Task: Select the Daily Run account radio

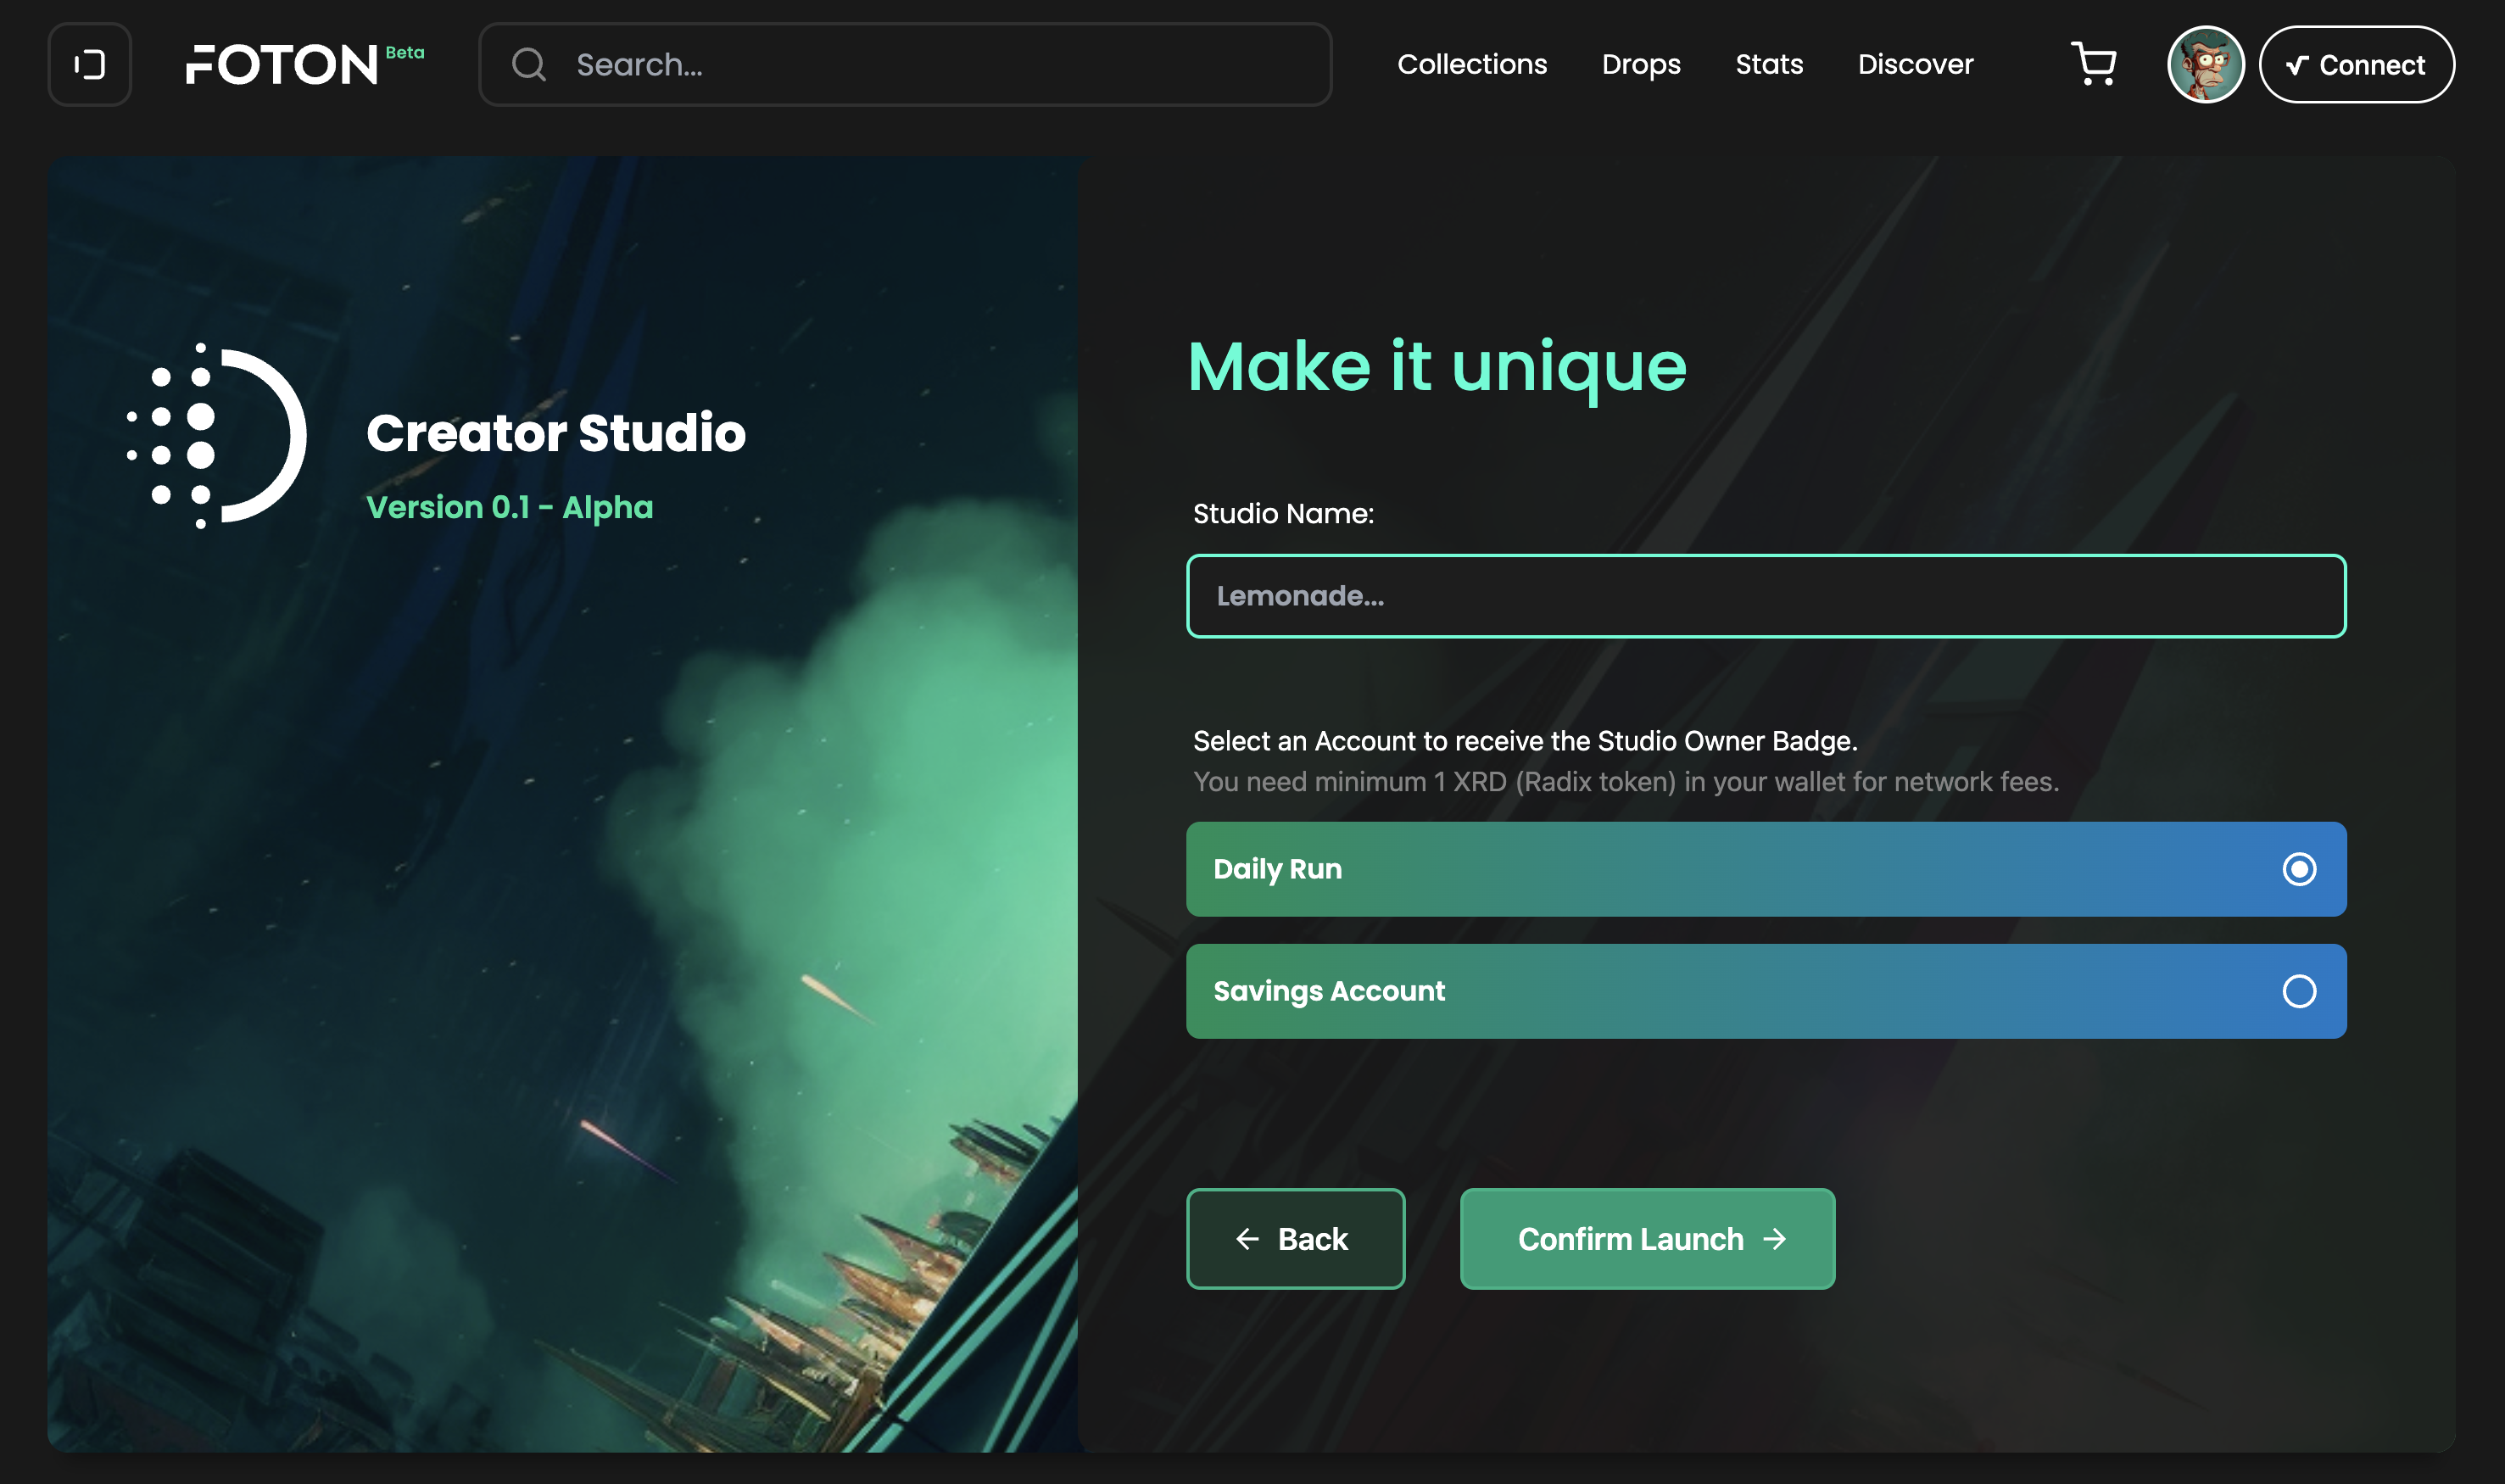Action: [2299, 869]
